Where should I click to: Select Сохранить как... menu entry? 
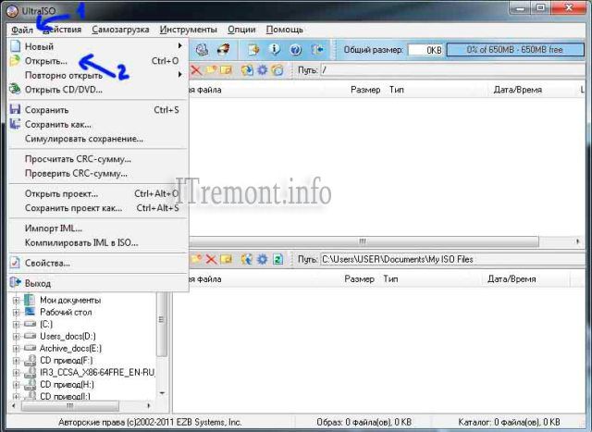pyautogui.click(x=98, y=124)
